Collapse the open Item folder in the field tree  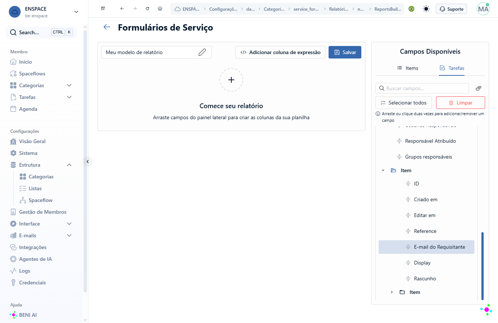(383, 170)
